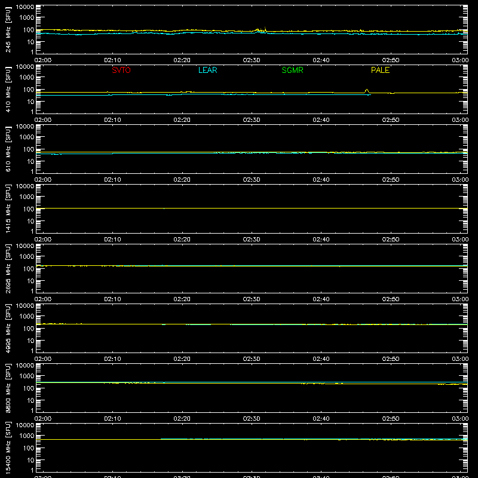Click the 1000 y-axis label of 15400 MHz plot
478x478 pixels.
(x=27, y=436)
